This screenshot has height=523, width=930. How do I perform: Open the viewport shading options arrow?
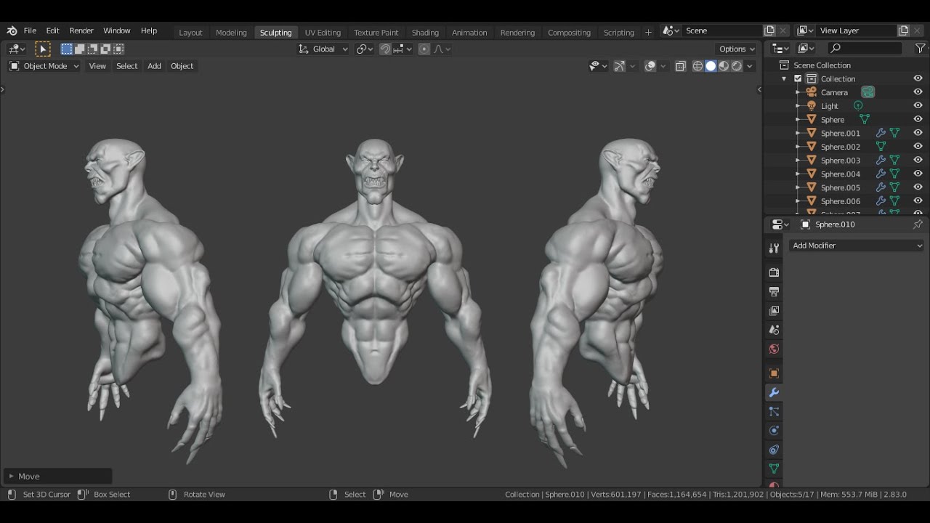pyautogui.click(x=750, y=66)
